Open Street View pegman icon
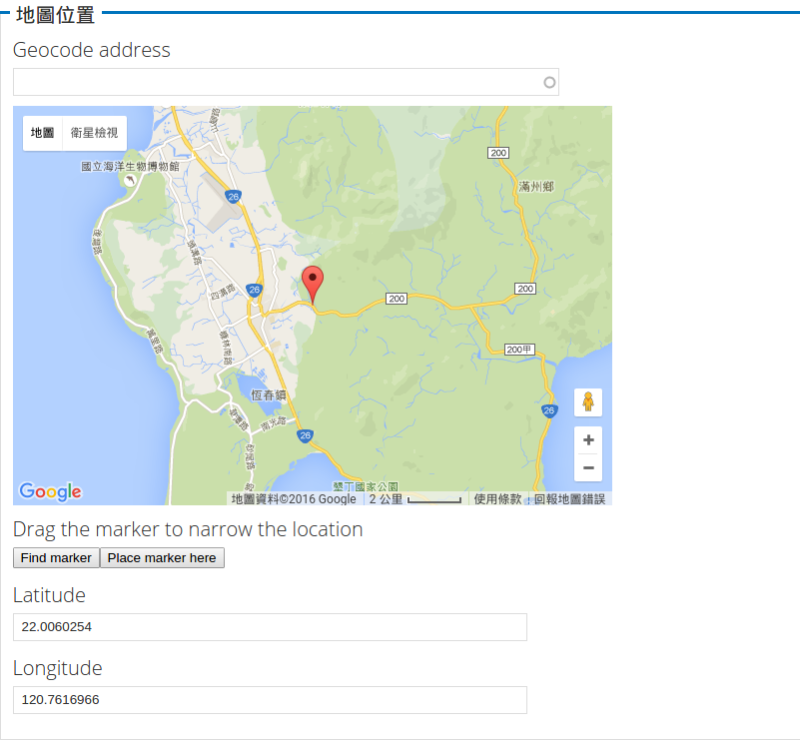Screen dimensions: 800x749 [x=588, y=402]
